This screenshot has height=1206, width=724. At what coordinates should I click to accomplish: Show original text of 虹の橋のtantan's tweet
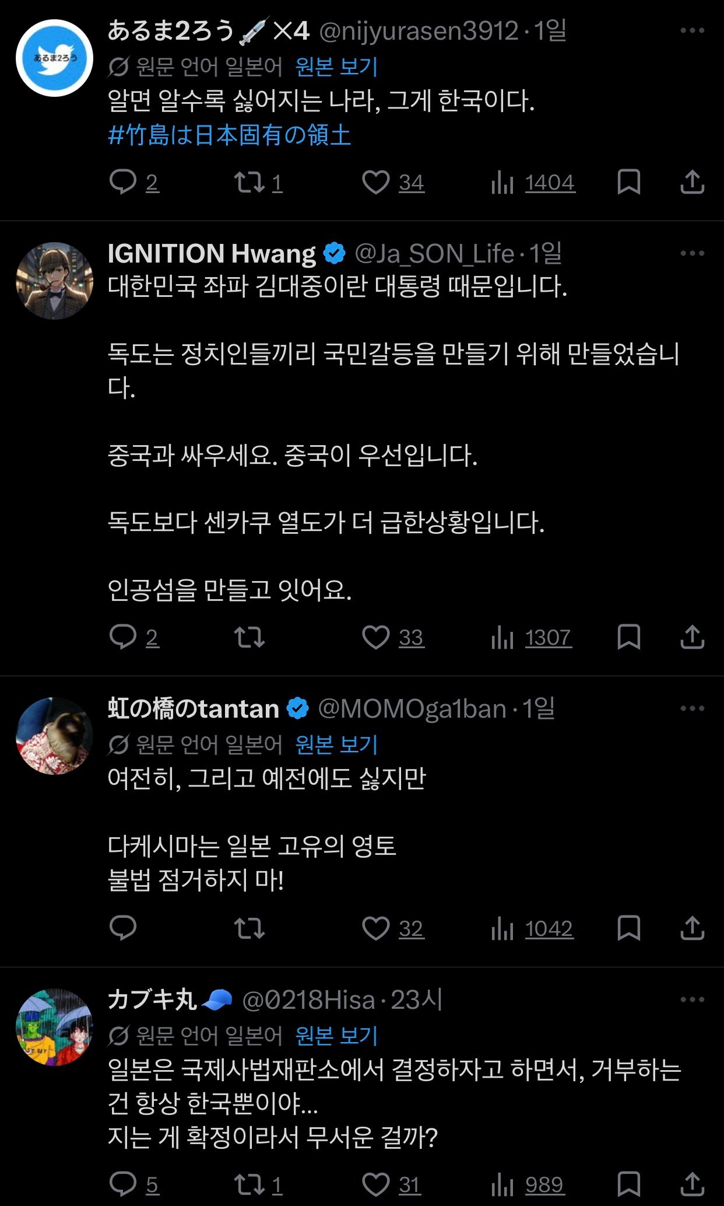(336, 744)
